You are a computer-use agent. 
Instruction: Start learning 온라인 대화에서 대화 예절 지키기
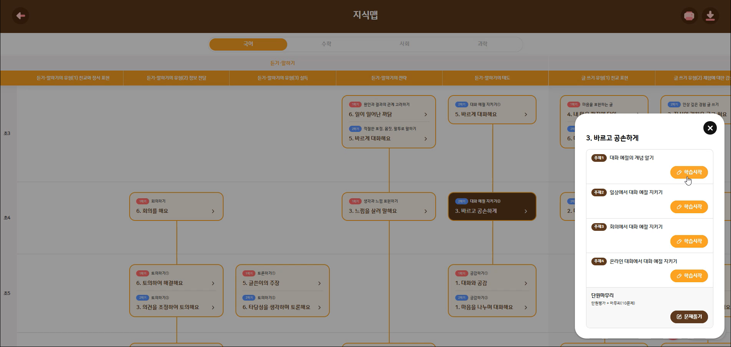[x=689, y=276]
